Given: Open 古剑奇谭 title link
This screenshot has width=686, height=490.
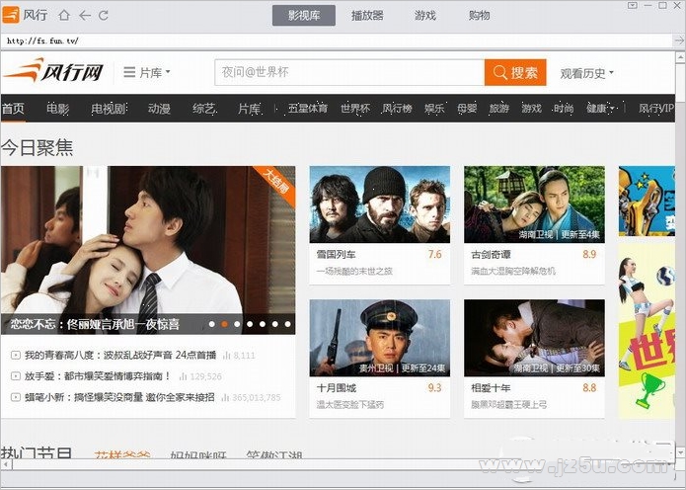Looking at the screenshot, I should pos(491,255).
